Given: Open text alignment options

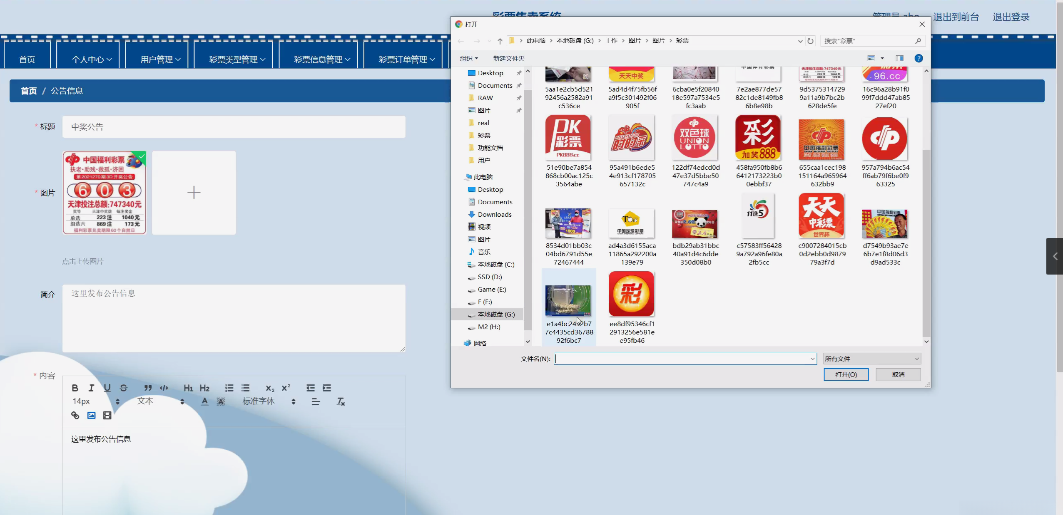Looking at the screenshot, I should pyautogui.click(x=316, y=401).
